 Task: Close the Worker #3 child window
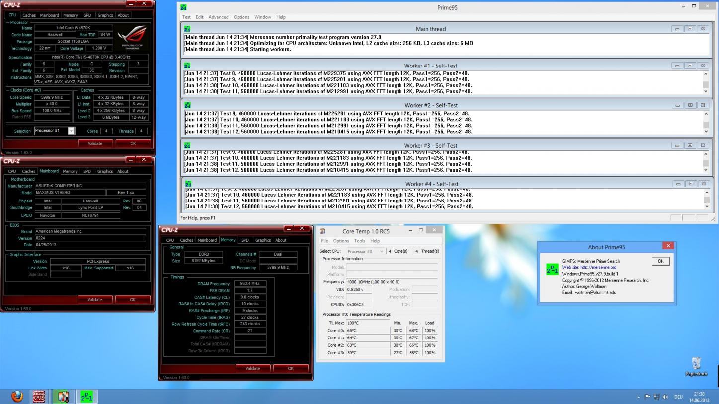tap(703, 145)
